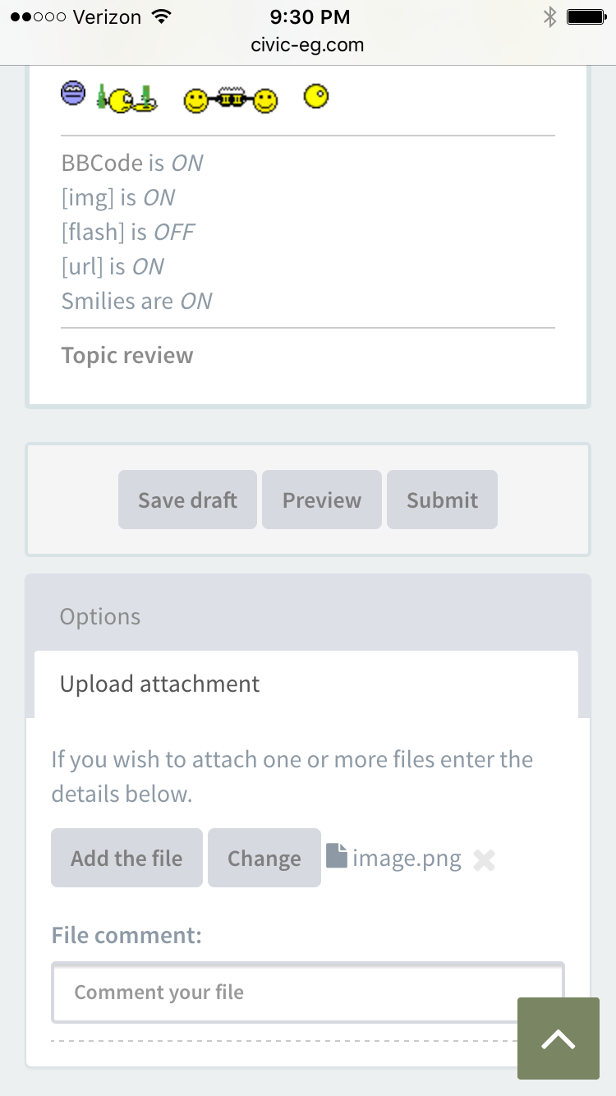This screenshot has height=1096, width=616.
Task: Tap the Bluetooth icon in the status bar
Action: [x=549, y=16]
